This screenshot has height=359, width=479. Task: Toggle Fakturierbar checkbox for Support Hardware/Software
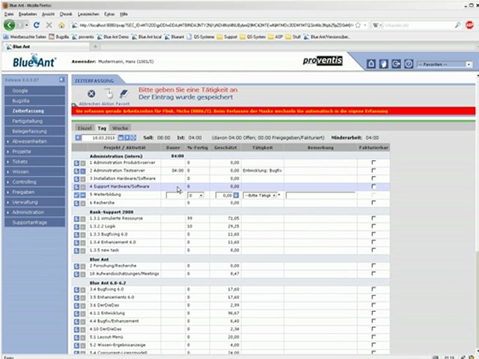coord(373,187)
